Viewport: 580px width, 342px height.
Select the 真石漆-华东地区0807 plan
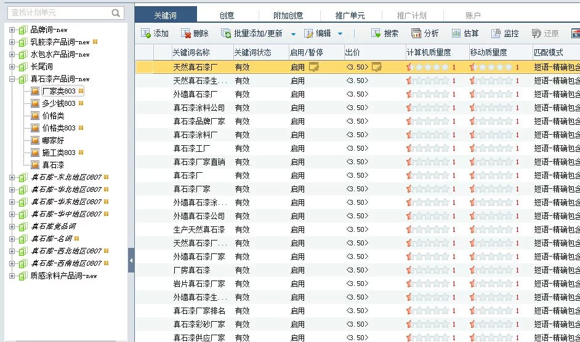(66, 202)
